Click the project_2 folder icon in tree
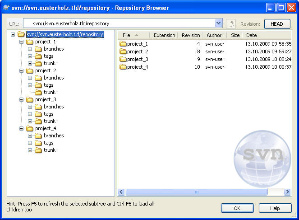Screen dimensions: 299x220 coord(30,70)
